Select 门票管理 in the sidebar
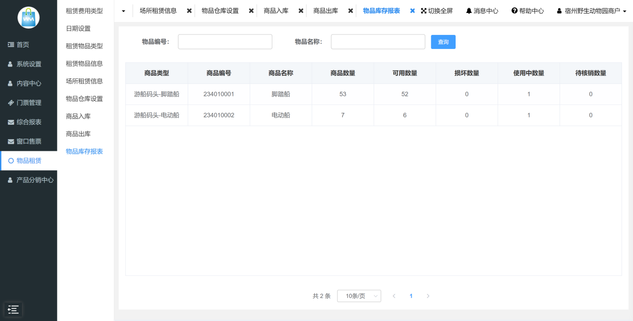 click(x=28, y=103)
